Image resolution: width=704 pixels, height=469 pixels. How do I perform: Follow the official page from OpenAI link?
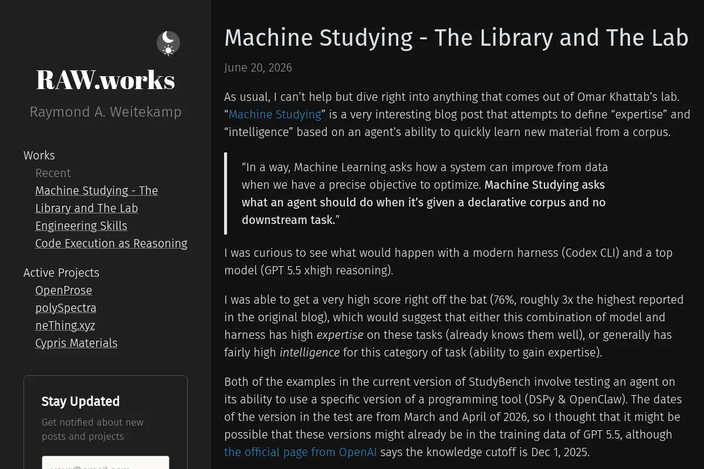click(300, 452)
